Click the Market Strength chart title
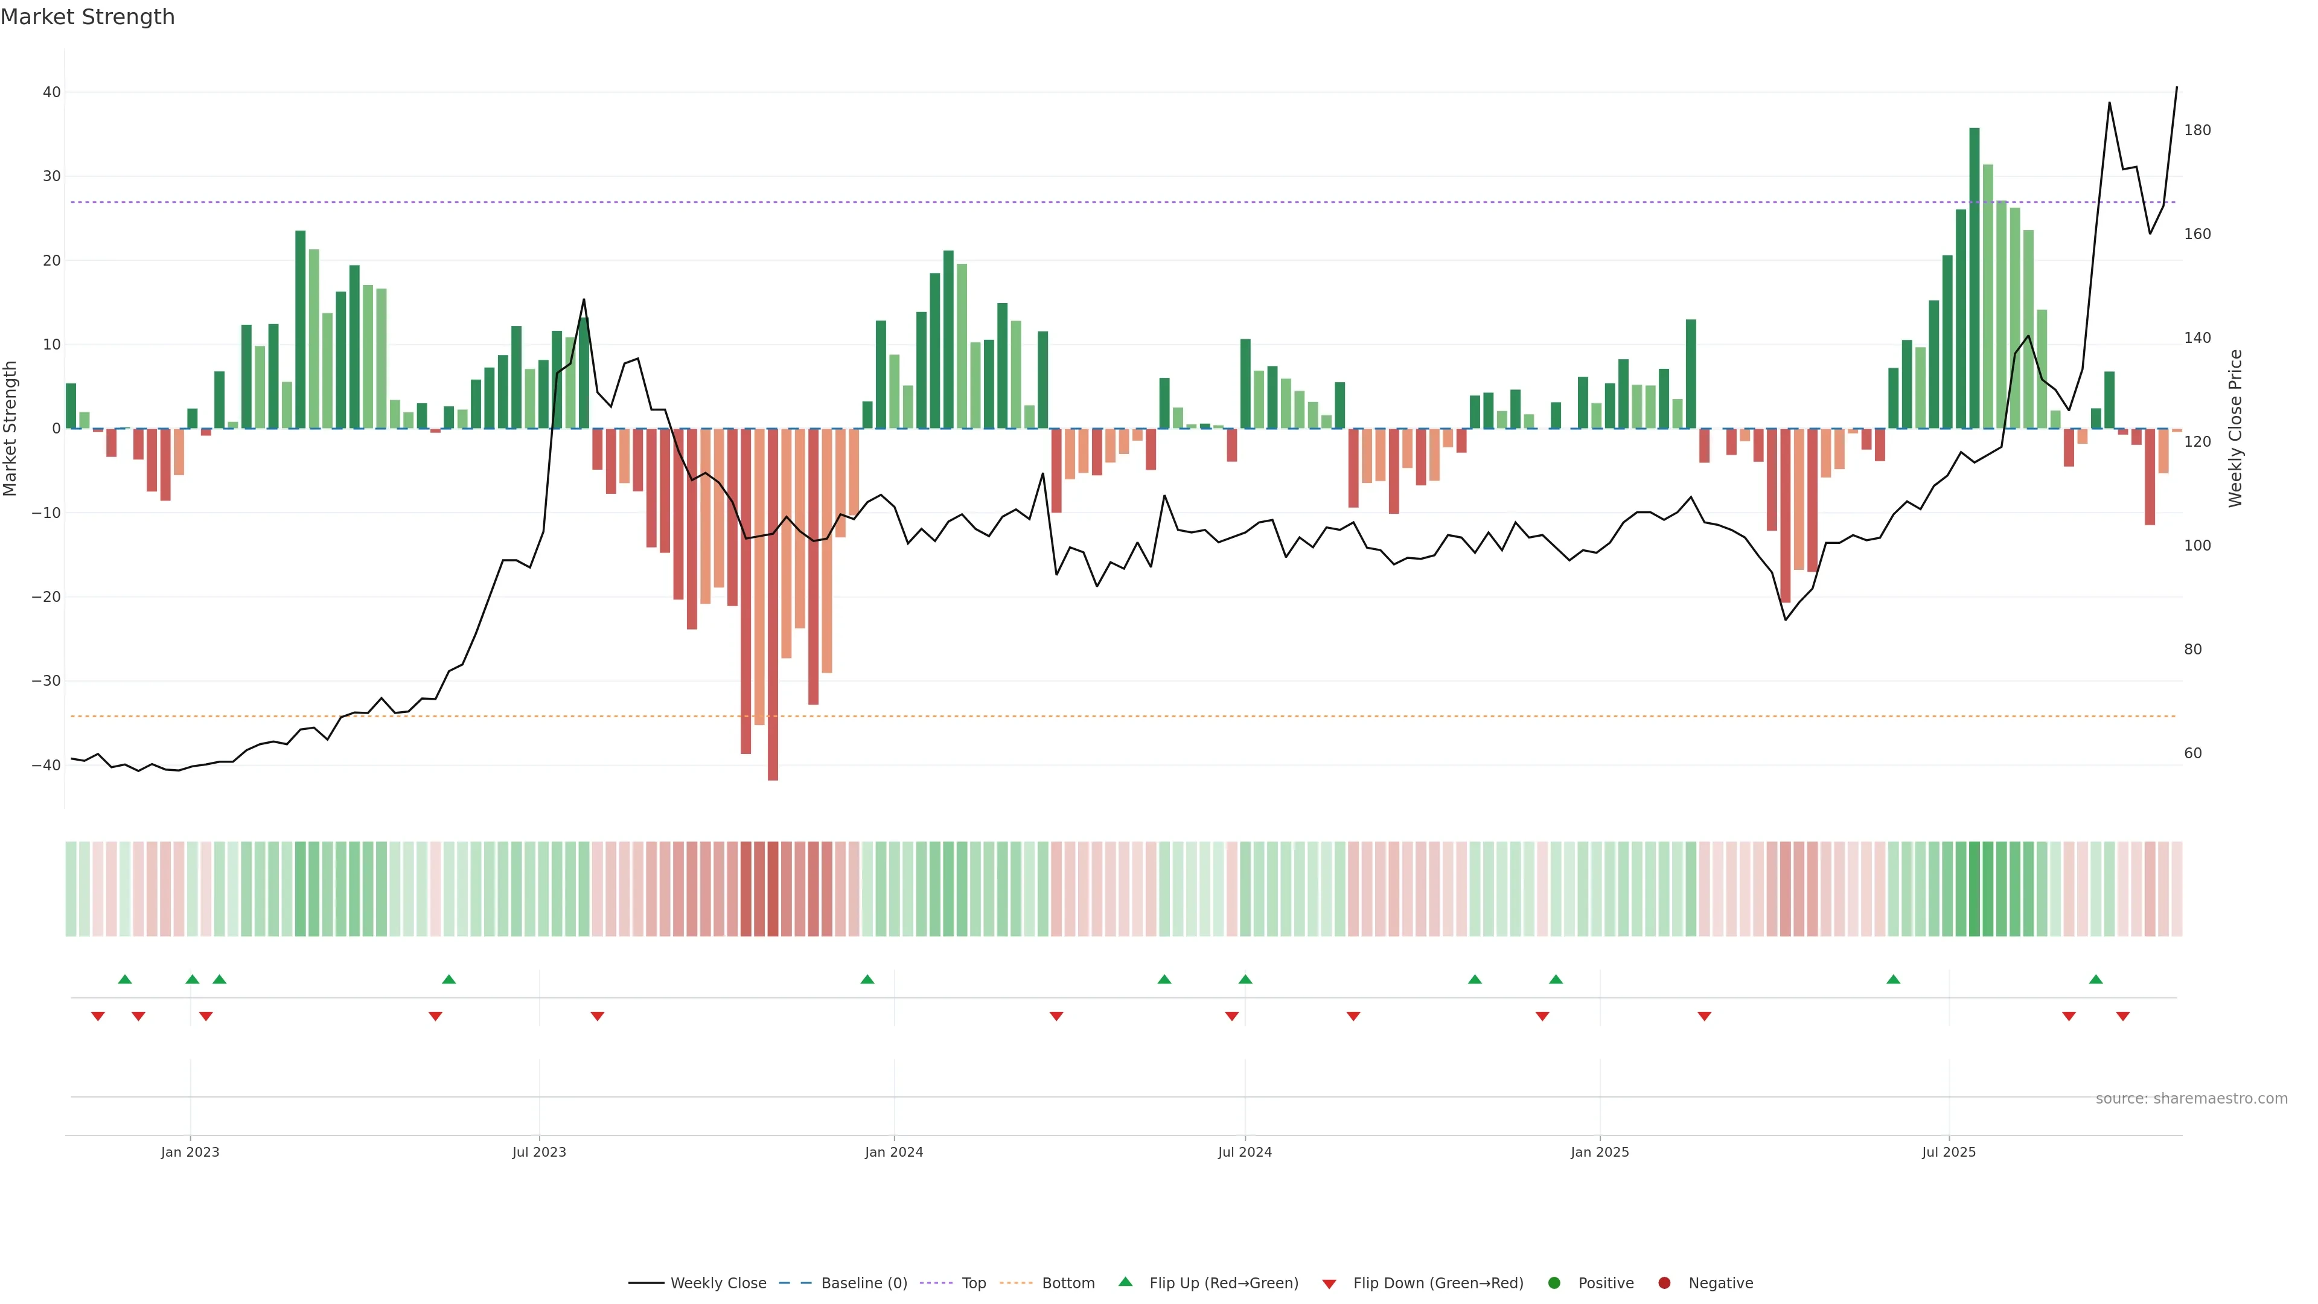The width and height of the screenshot is (2318, 1304). pyautogui.click(x=88, y=17)
